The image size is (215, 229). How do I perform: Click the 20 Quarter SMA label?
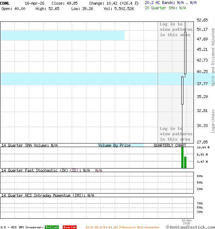[165, 8]
